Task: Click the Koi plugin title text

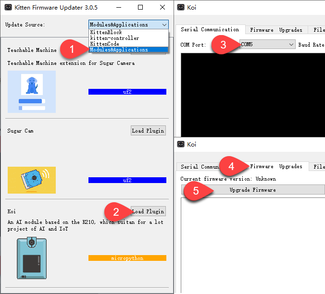Action: pyautogui.click(x=12, y=211)
